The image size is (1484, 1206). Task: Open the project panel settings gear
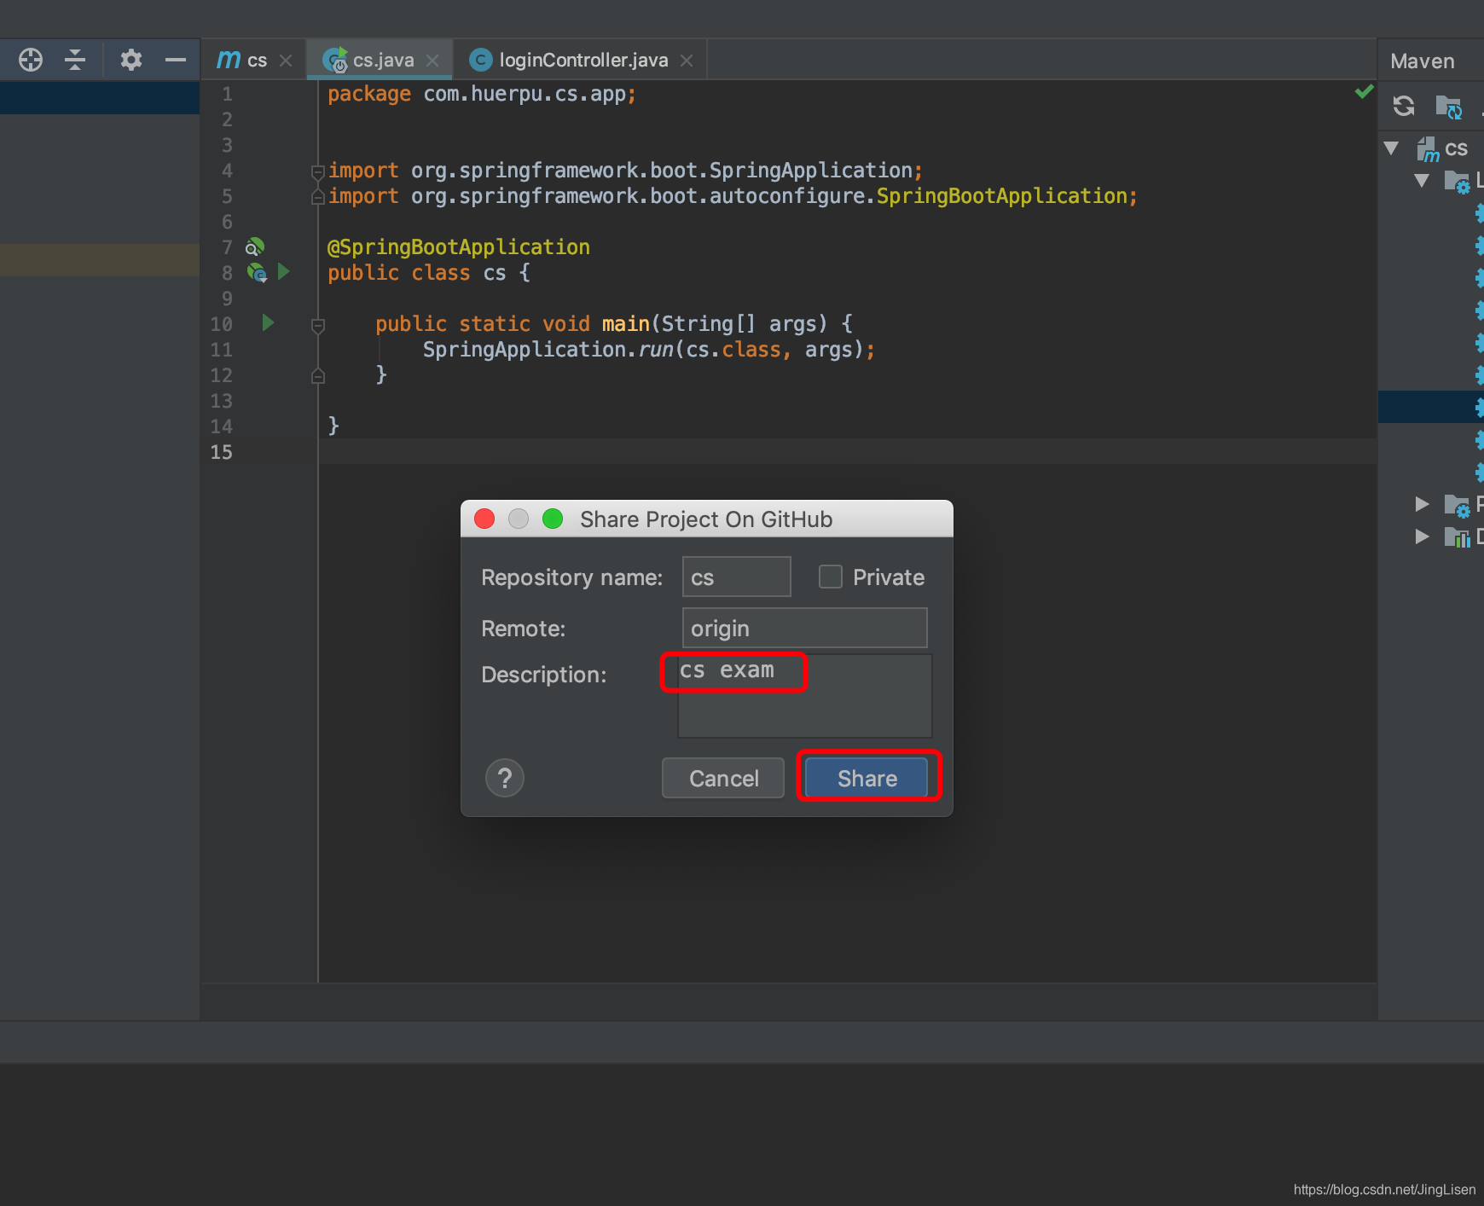tap(130, 60)
